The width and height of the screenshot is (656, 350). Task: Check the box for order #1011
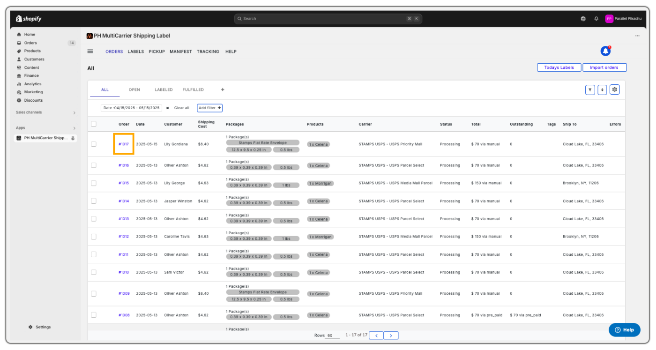[94, 254]
